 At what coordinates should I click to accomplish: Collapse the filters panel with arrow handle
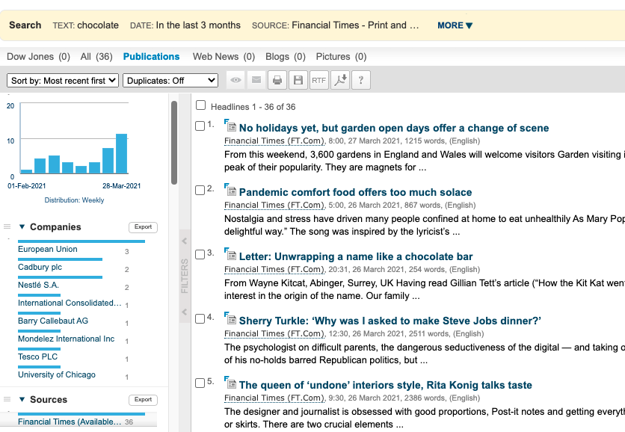pyautogui.click(x=184, y=241)
